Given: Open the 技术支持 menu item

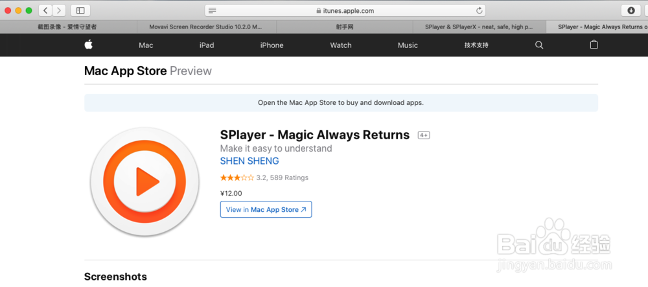Looking at the screenshot, I should [x=476, y=45].
